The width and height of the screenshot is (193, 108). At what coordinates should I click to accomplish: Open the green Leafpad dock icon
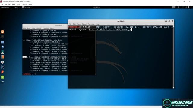2,77
